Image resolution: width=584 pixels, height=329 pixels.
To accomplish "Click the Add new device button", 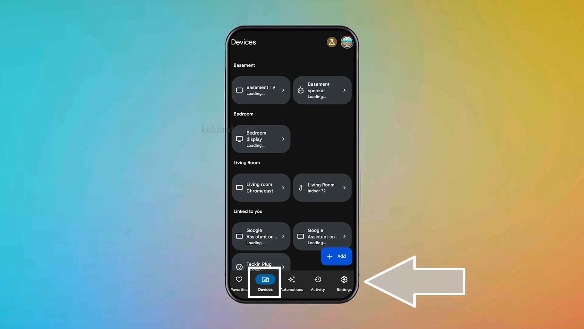I will point(336,256).
